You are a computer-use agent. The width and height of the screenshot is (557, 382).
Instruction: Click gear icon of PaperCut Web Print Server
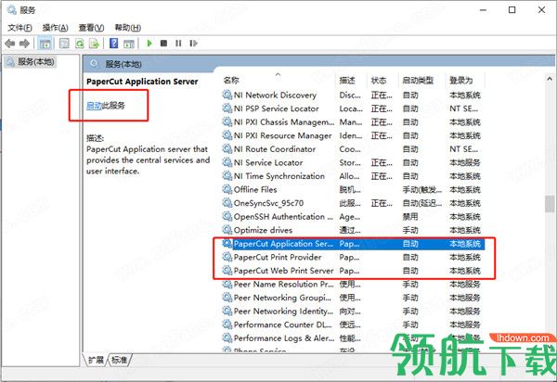coord(227,270)
